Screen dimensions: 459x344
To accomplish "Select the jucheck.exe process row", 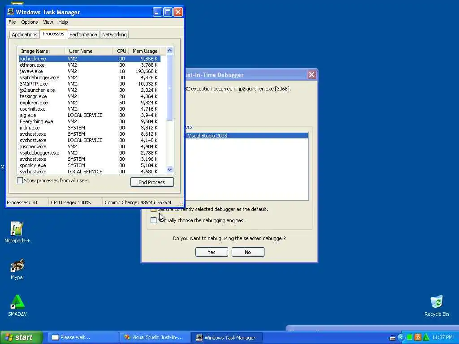I will pos(89,59).
